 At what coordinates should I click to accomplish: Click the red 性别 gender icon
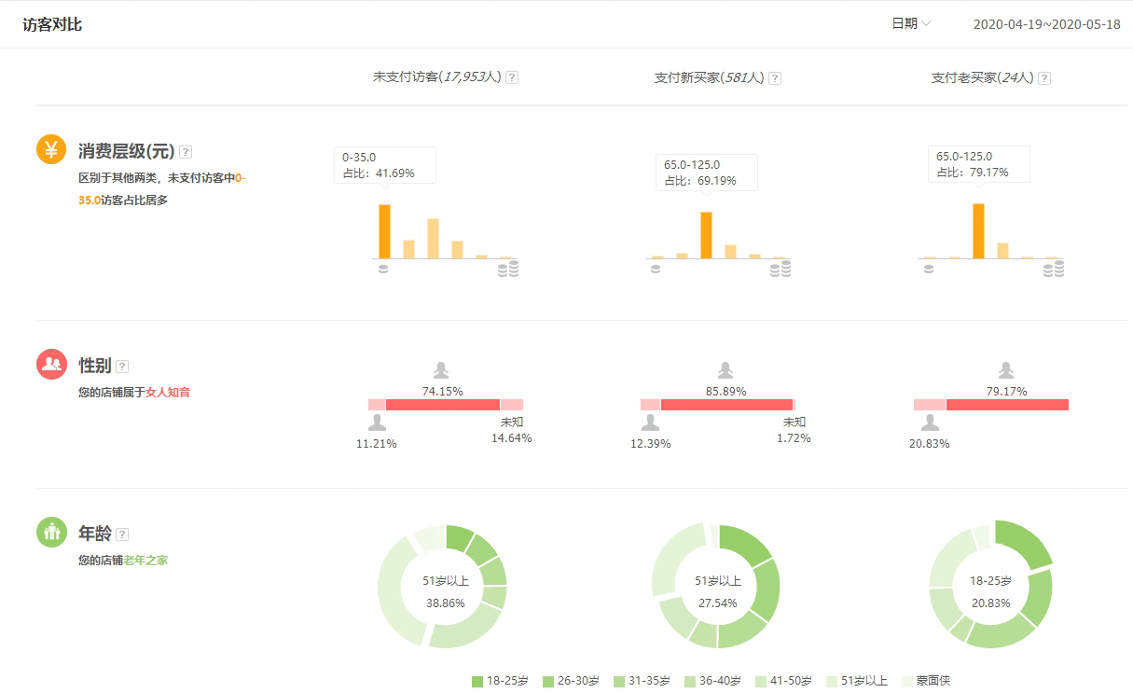[51, 365]
